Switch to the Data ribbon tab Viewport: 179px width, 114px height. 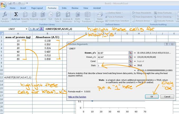tap(64, 8)
